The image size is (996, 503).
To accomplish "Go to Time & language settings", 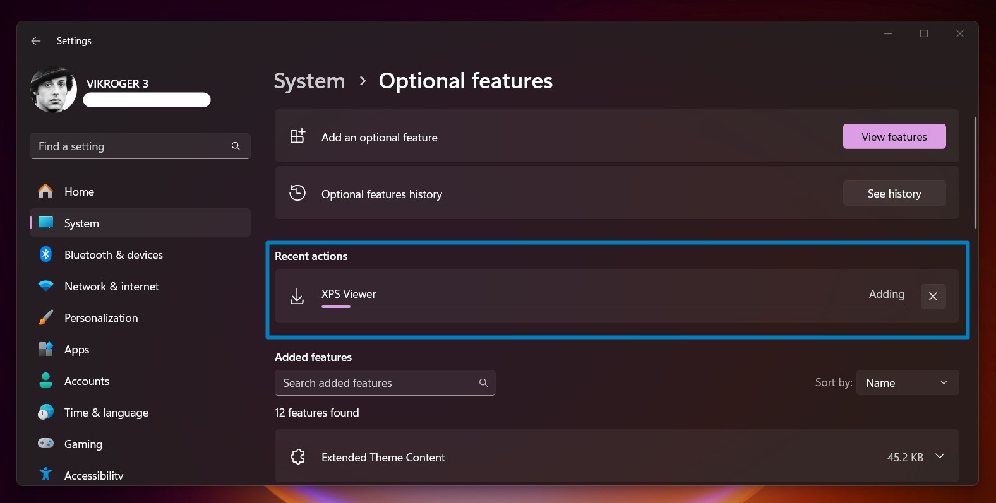I will click(140, 413).
